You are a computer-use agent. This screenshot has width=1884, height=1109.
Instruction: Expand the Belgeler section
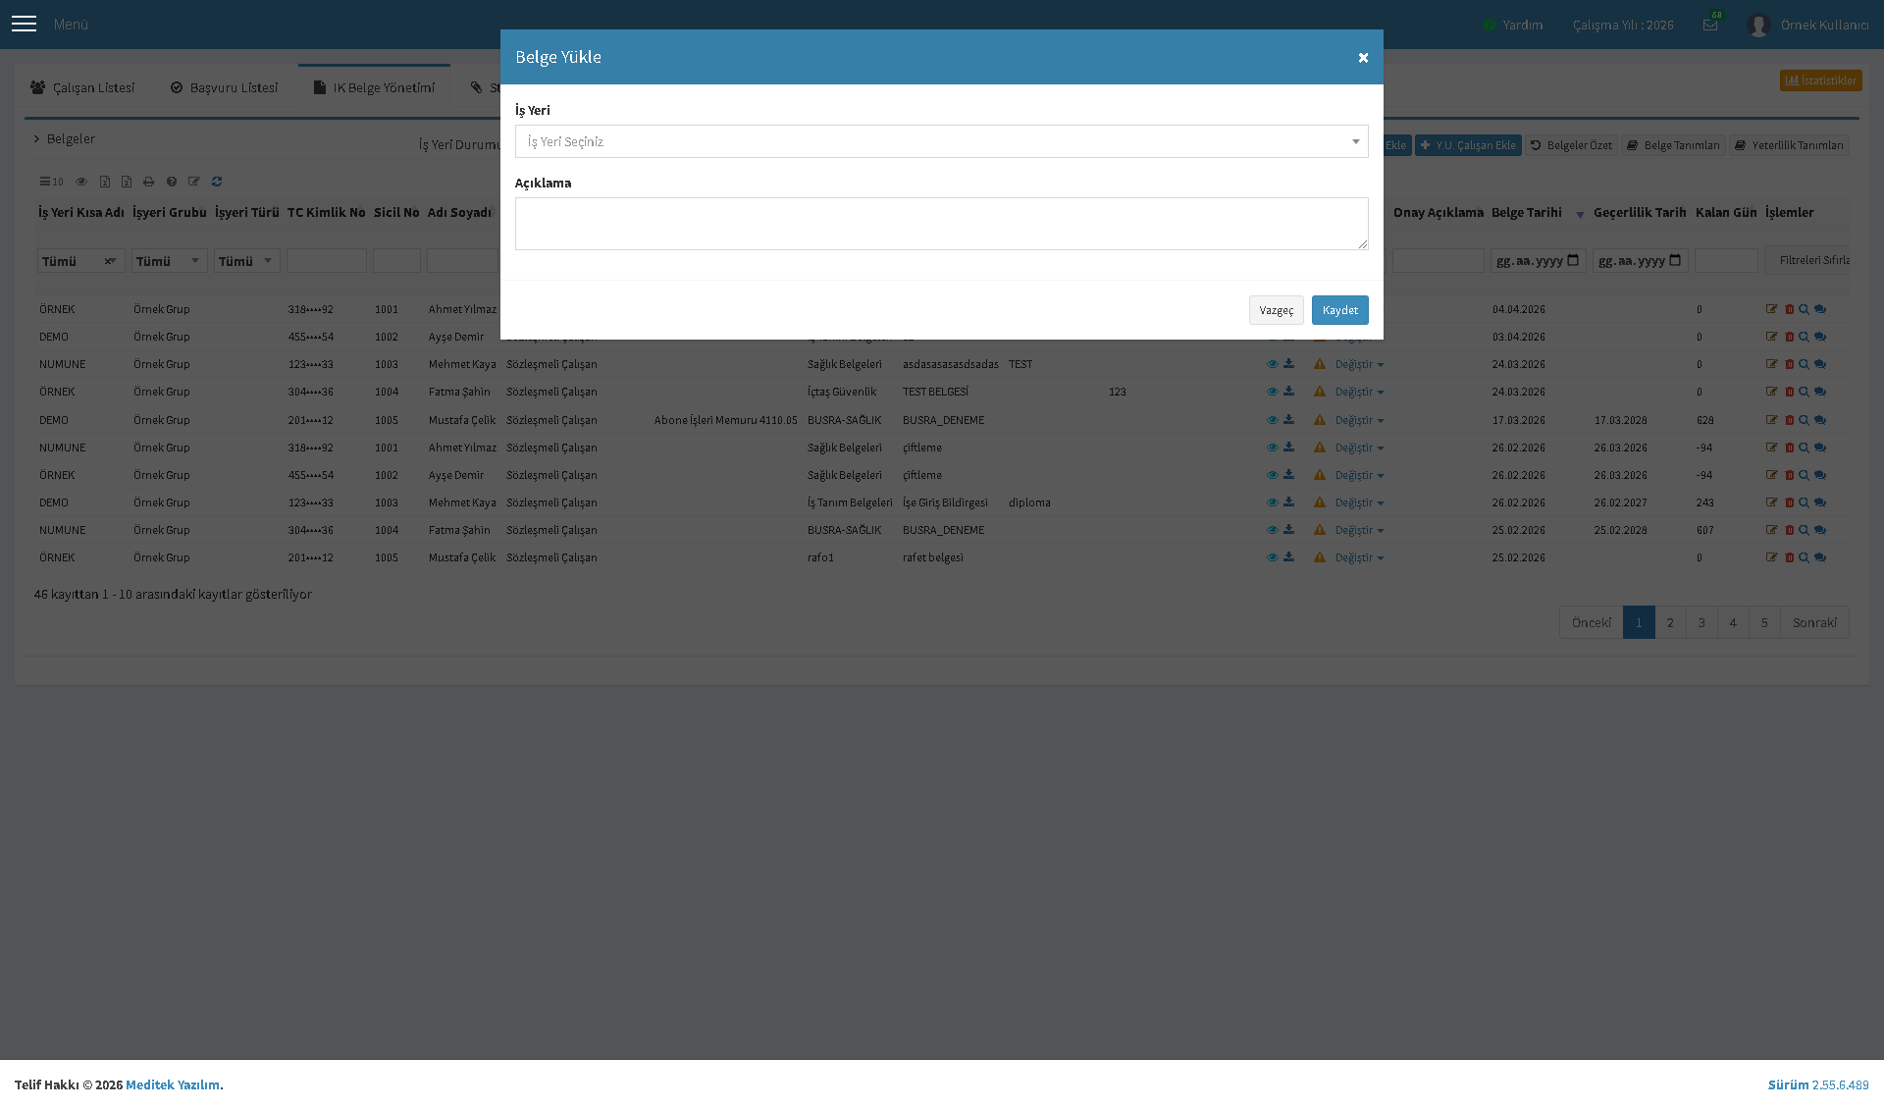click(65, 138)
